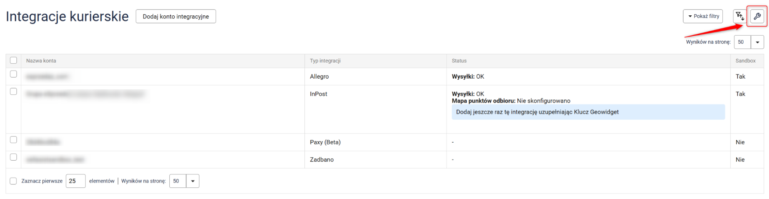This screenshot has height=199, width=769.
Task: Click the top results-per-page value 50 field
Action: pyautogui.click(x=742, y=42)
